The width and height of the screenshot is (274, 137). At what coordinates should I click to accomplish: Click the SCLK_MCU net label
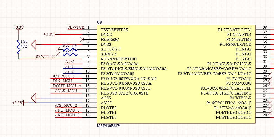pyautogui.click(x=66, y=91)
